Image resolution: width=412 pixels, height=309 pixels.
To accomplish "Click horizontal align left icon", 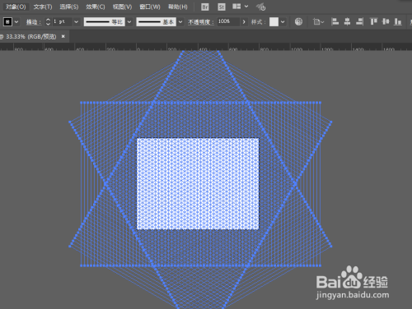I will [x=335, y=21].
